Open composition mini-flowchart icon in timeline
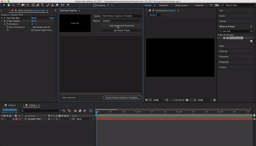256x146 pixels. (63, 111)
